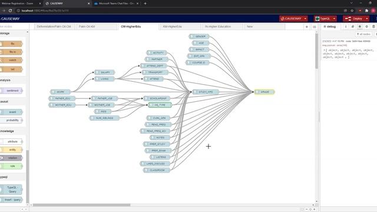Click the canvas horizontal scrollbar
Image resolution: width=377 pixels, height=212 pixels.
(x=82, y=205)
